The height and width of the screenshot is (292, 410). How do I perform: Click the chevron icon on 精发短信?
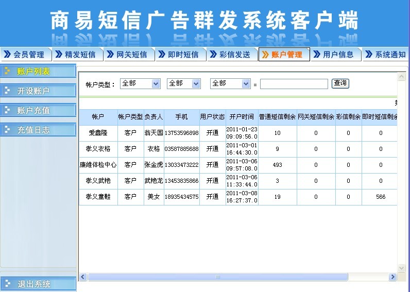(59, 54)
